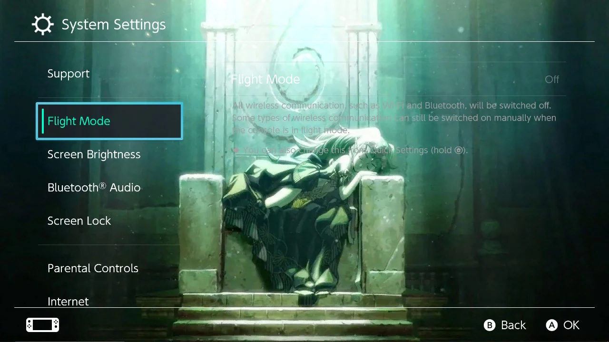The width and height of the screenshot is (609, 342).
Task: Click the flight mode description paragraph
Action: click(x=394, y=118)
